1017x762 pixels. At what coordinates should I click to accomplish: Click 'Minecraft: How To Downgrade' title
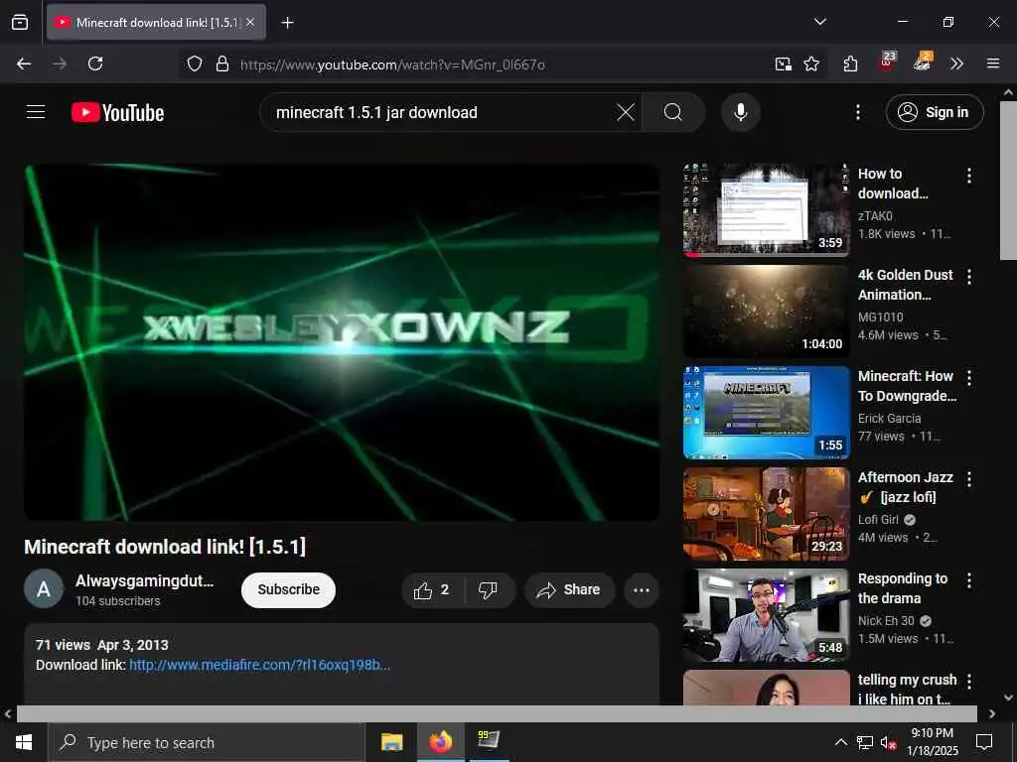[907, 386]
